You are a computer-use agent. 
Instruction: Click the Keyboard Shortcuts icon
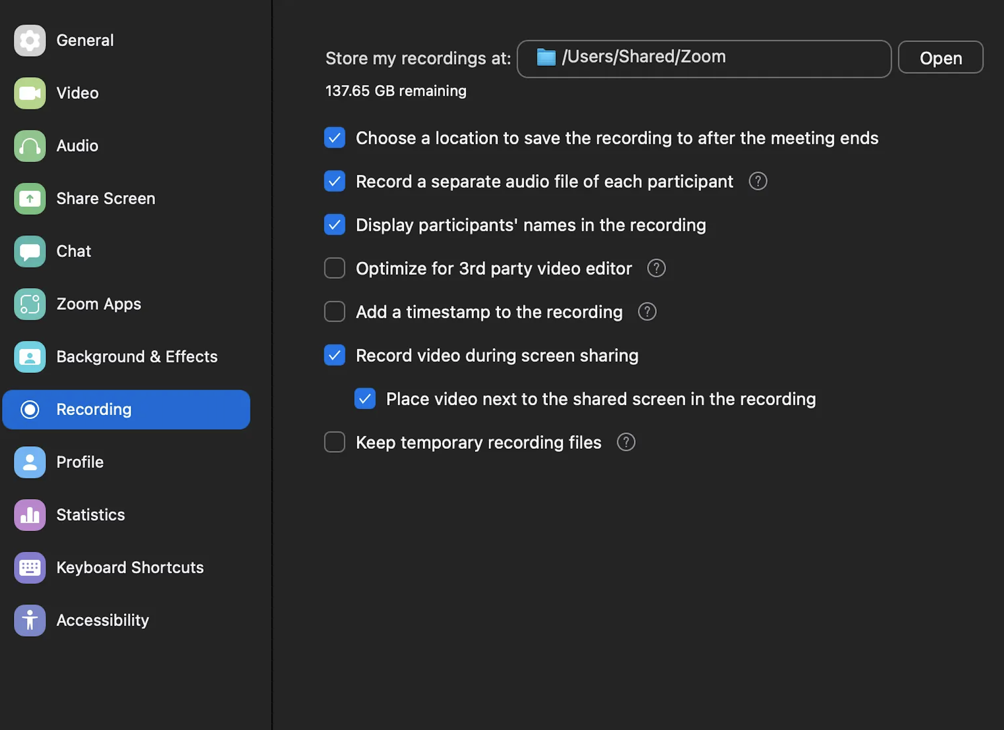pos(30,567)
